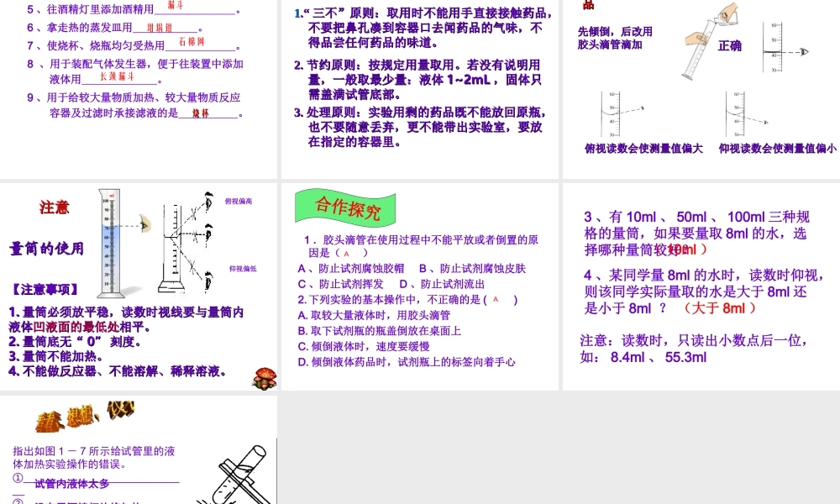840x504 pixels.
Task: Click the text 先倾倒，后改用胶头滴管滴加
Action: (x=615, y=38)
